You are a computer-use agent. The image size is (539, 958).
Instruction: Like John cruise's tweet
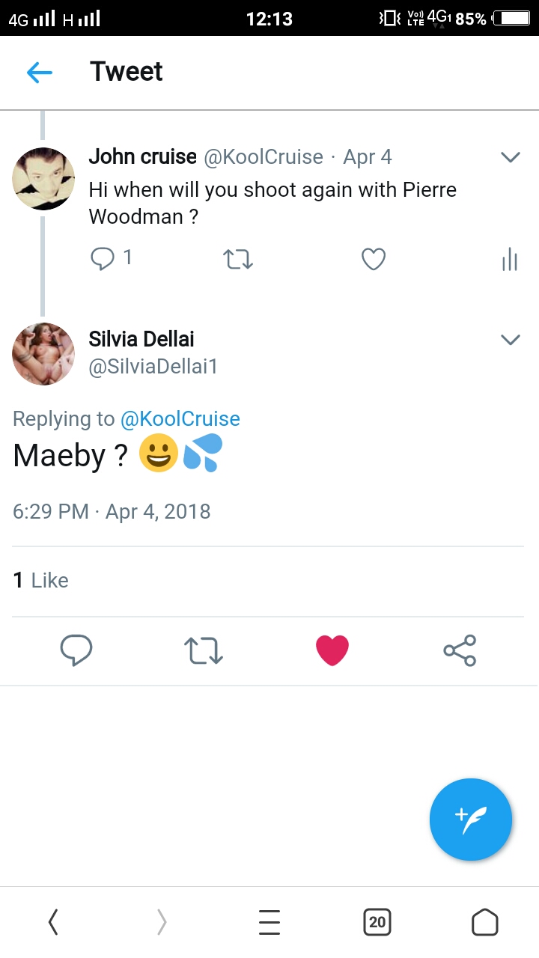[374, 260]
